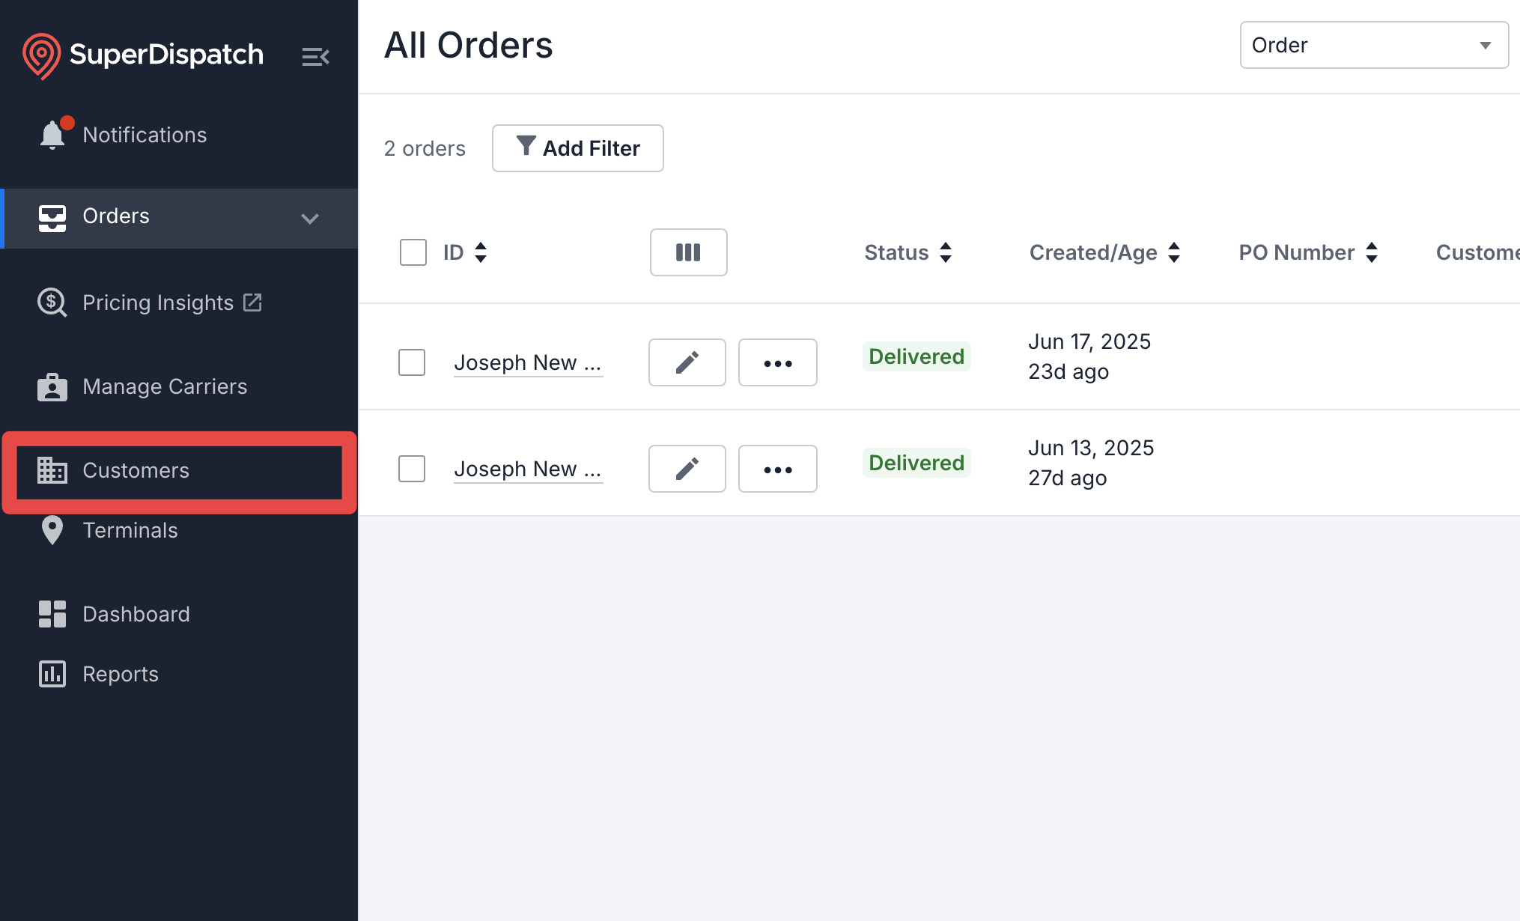
Task: Click the Add Filter button
Action: [x=577, y=148]
